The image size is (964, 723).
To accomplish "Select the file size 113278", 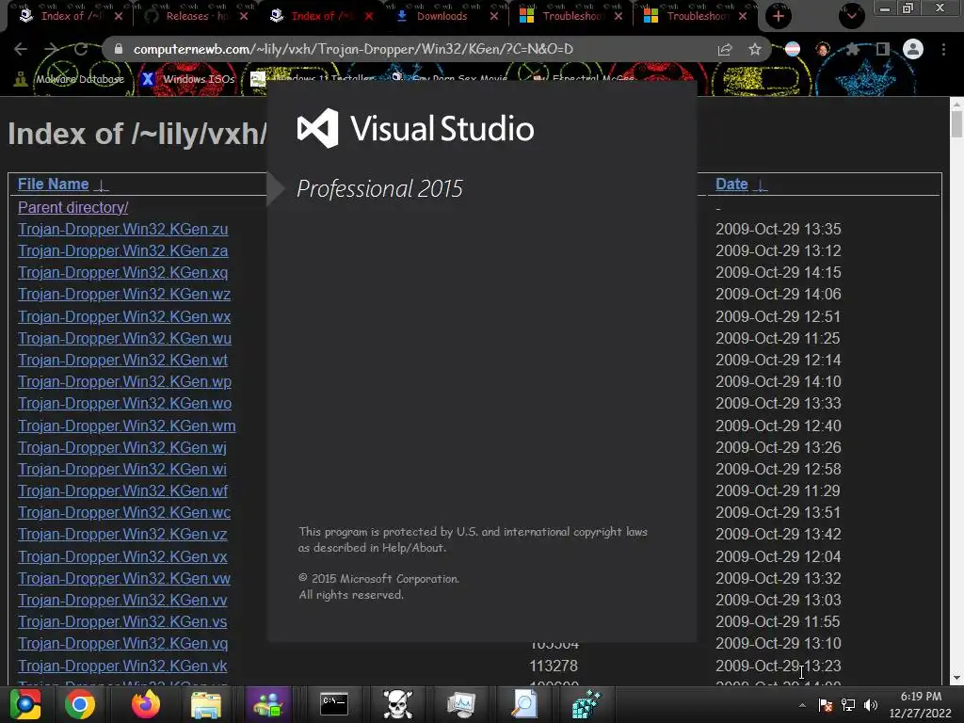I will pos(554,666).
